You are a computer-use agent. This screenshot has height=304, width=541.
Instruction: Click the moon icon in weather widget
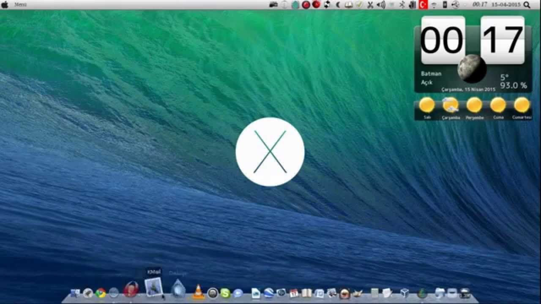[472, 69]
